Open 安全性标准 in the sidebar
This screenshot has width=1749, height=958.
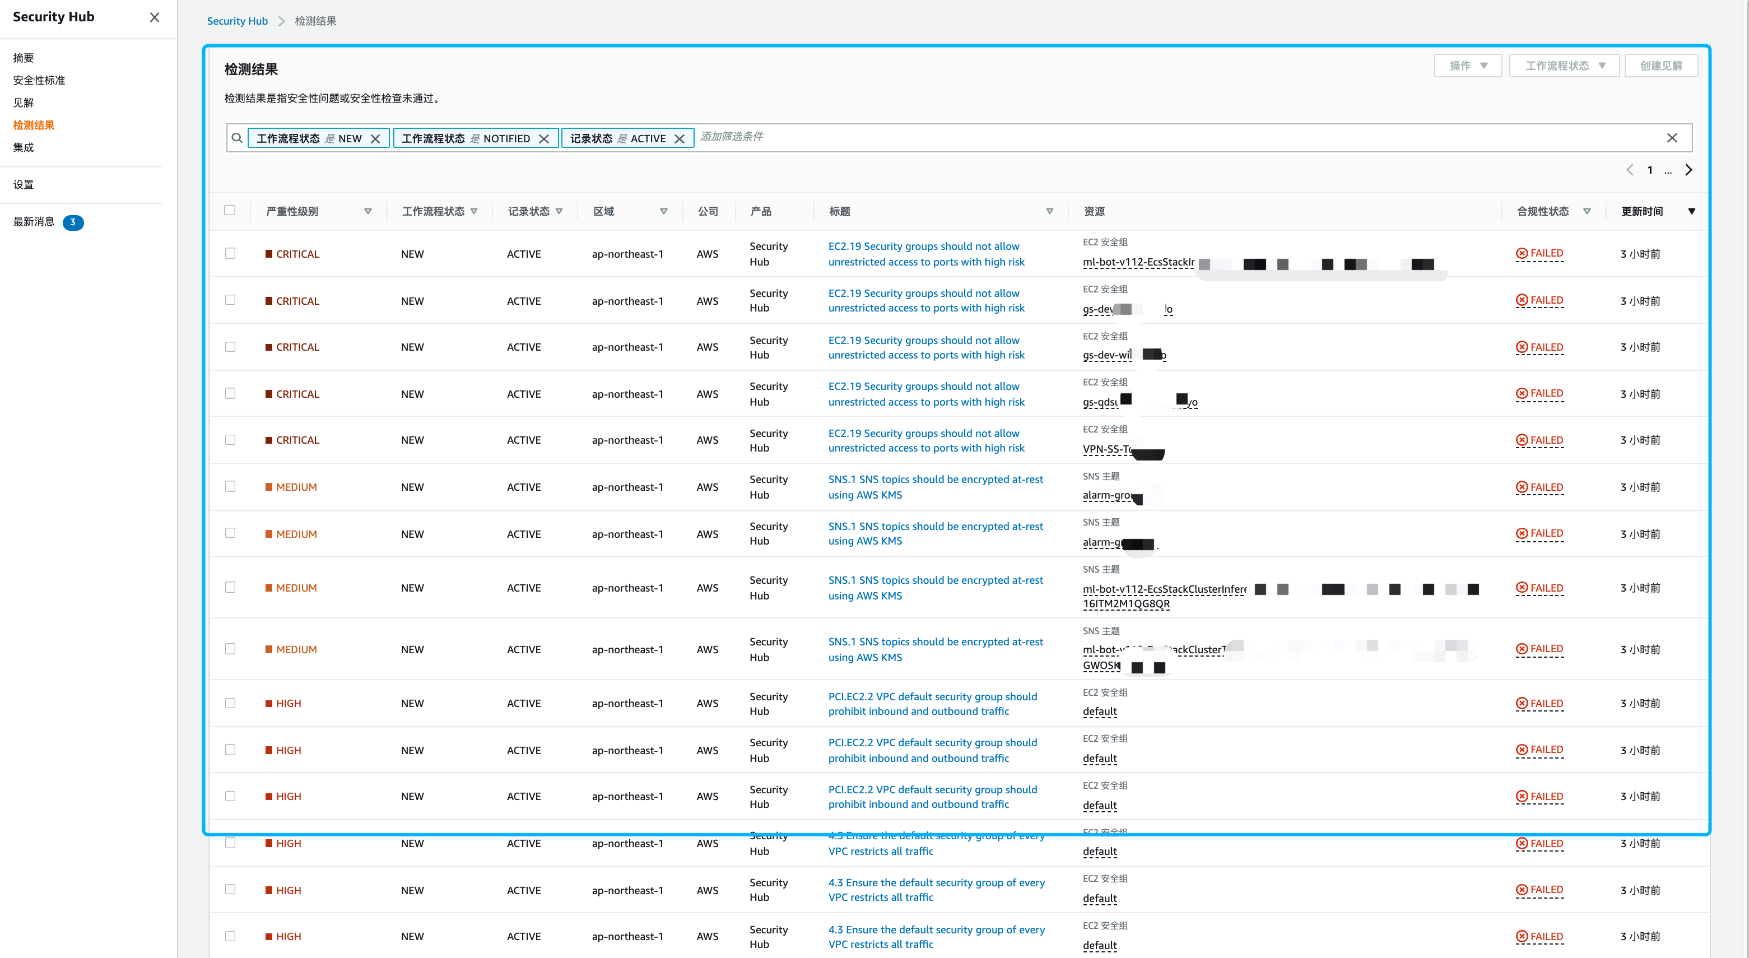[x=39, y=80]
